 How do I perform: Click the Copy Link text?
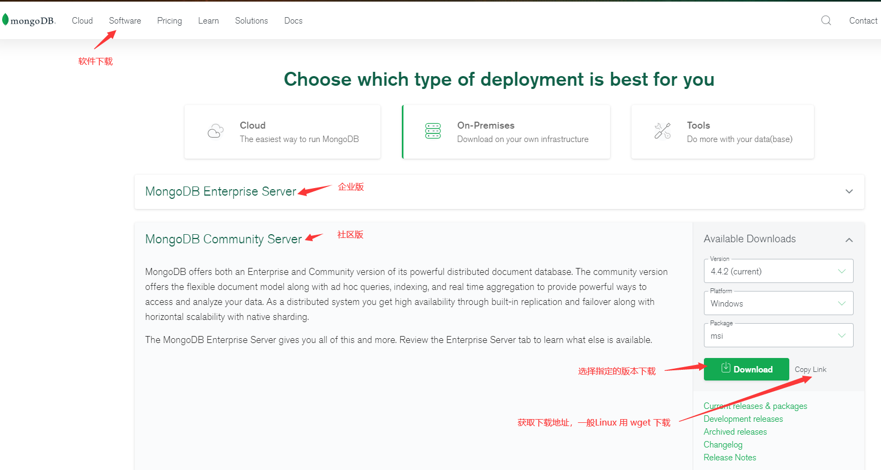click(810, 369)
